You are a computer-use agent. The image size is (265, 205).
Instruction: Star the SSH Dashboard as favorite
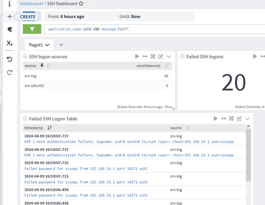click(81, 3)
